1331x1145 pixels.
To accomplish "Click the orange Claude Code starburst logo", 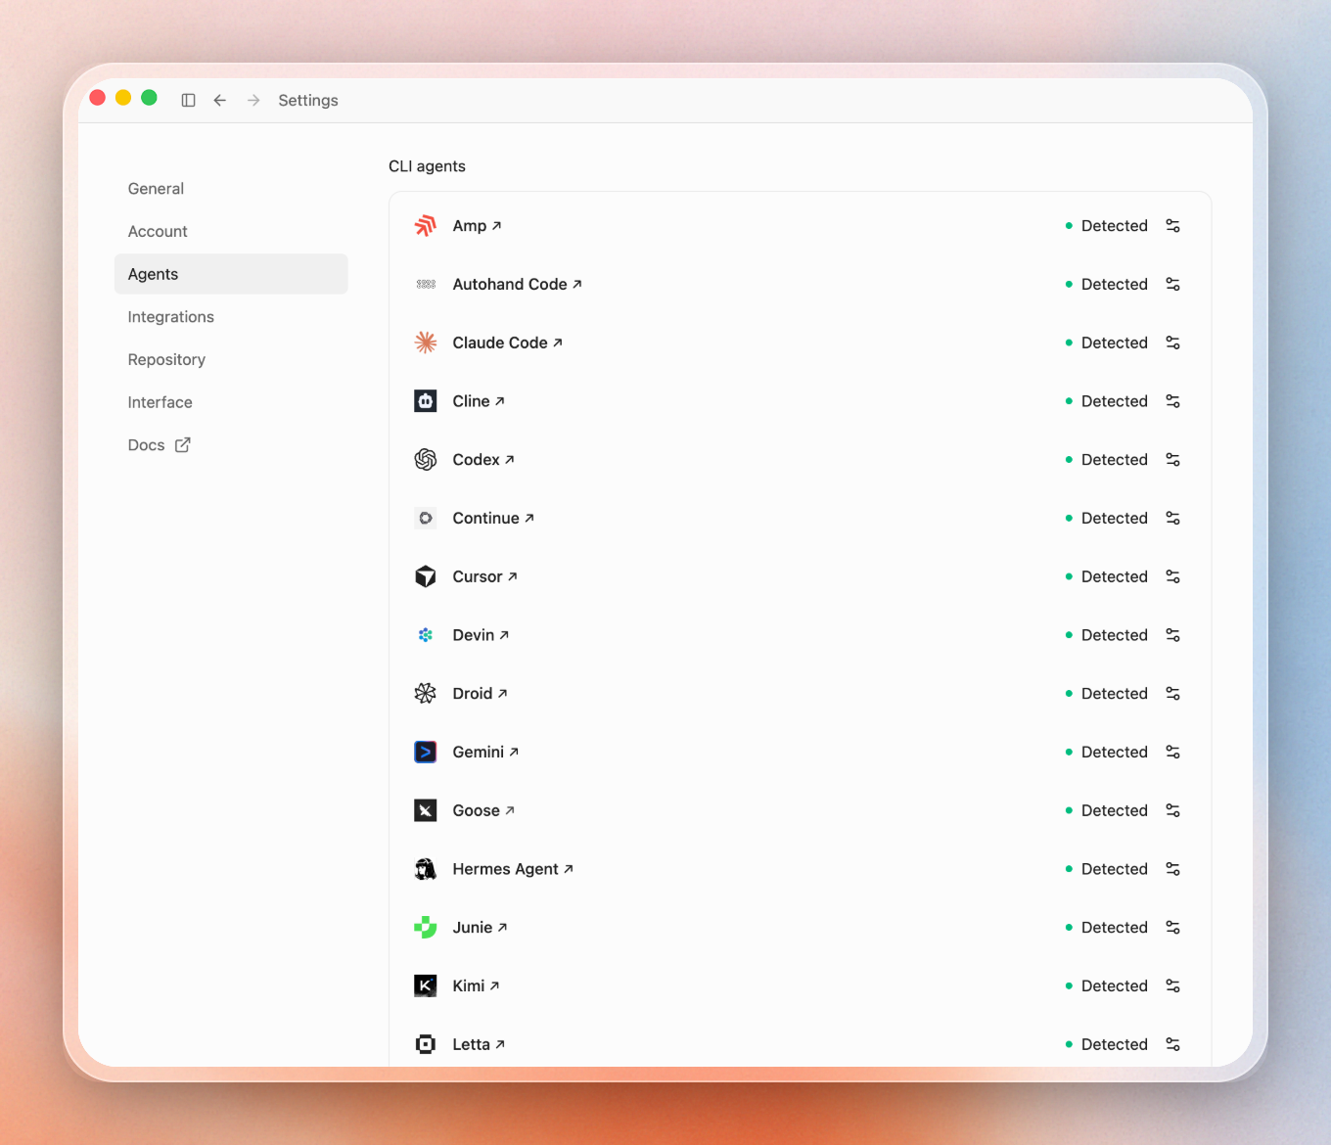I will [x=426, y=343].
